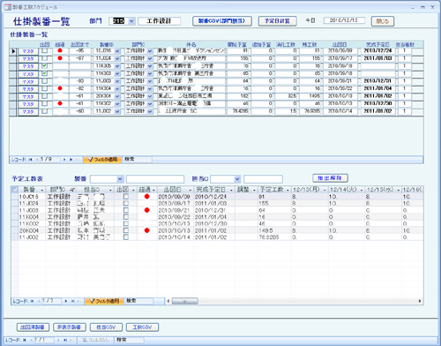The image size is (441, 346).
Task: Click the 抽出解除 button
Action: [x=330, y=178]
